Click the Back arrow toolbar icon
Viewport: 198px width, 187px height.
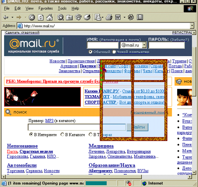point(6,17)
